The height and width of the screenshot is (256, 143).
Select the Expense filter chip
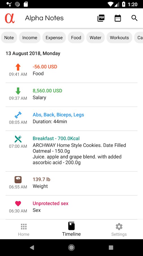pyautogui.click(x=54, y=38)
